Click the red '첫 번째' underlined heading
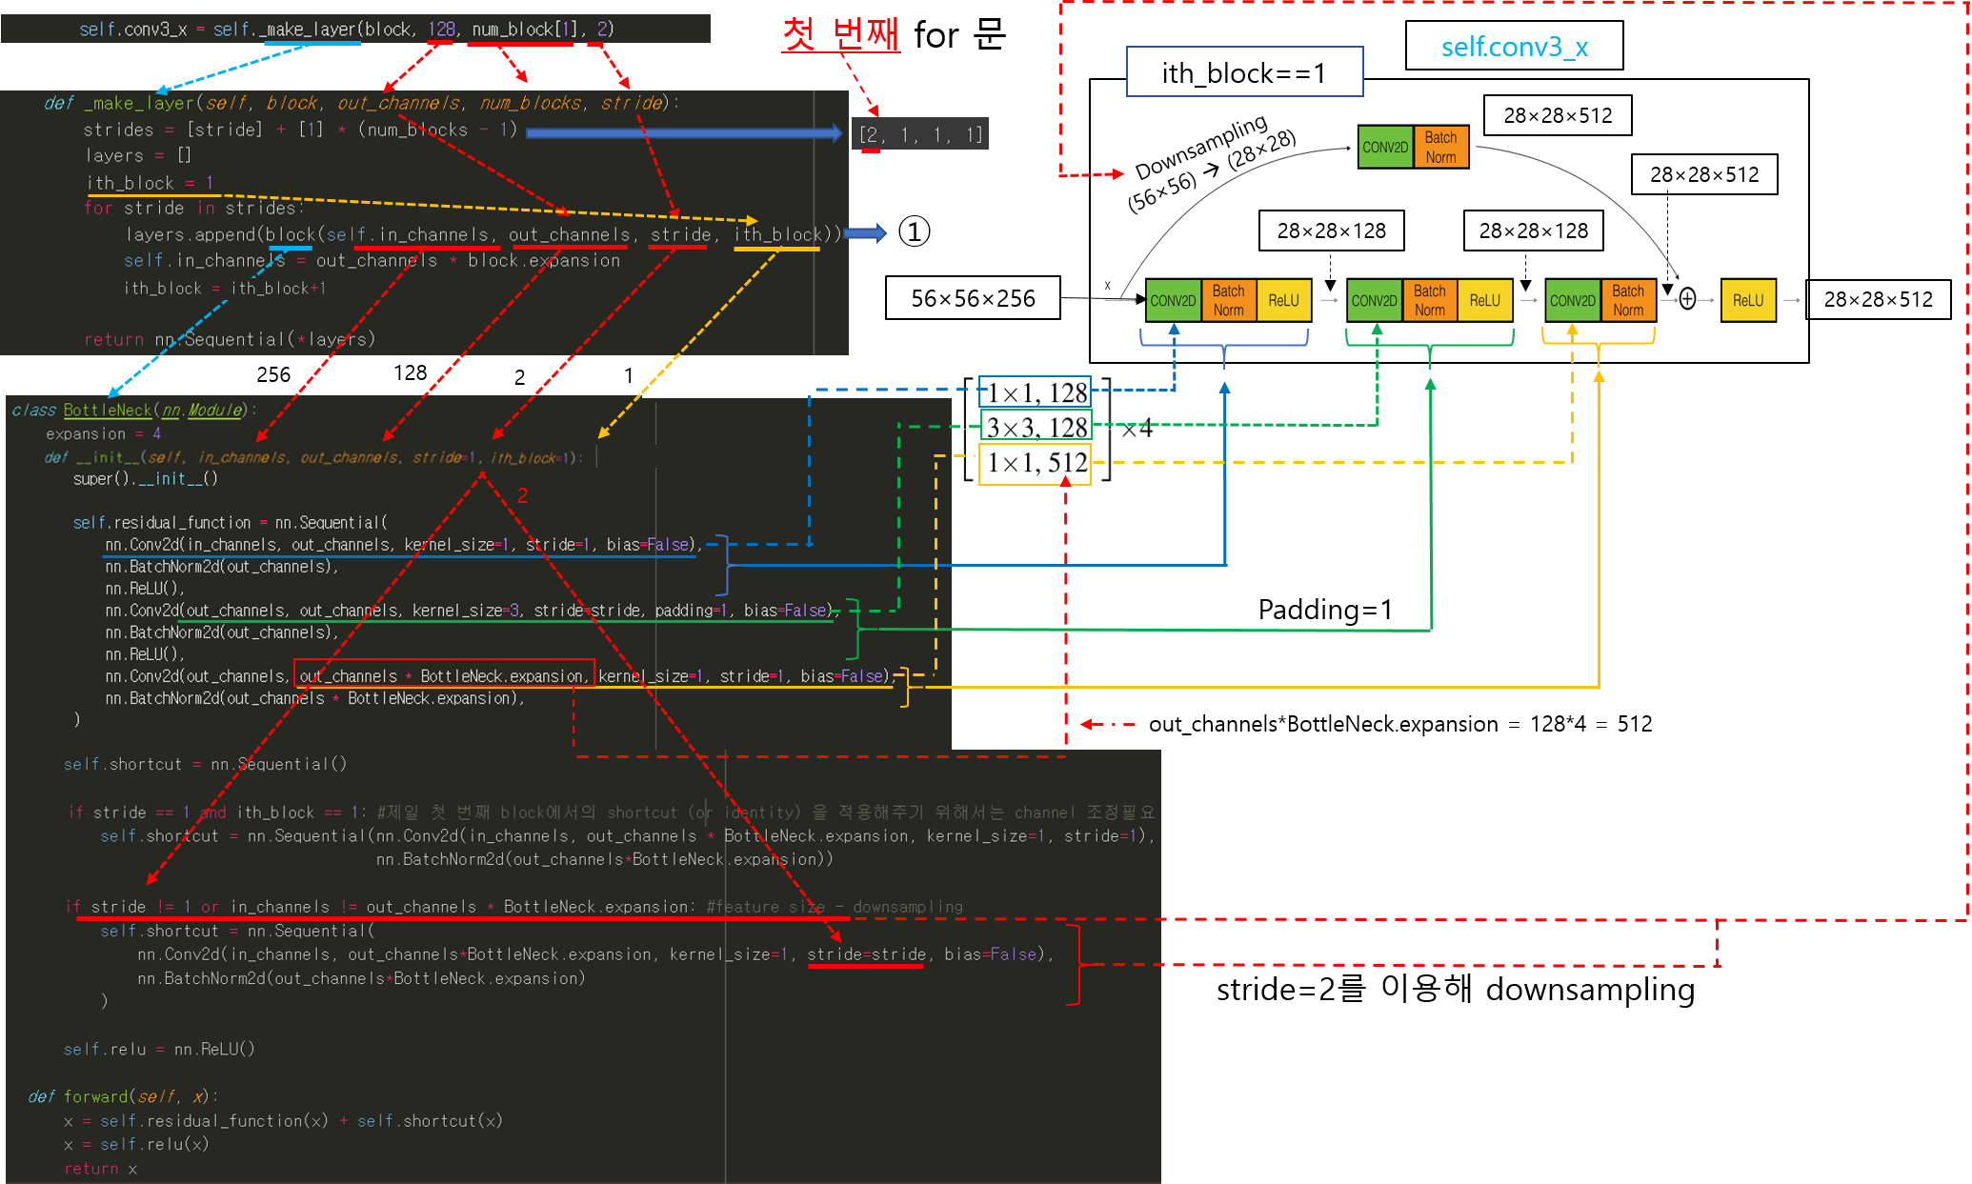The image size is (1972, 1184). pos(840,34)
